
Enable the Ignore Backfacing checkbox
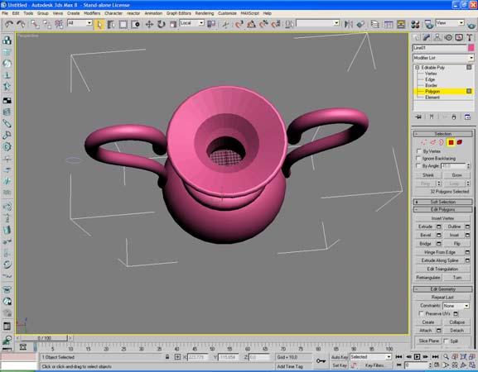pyautogui.click(x=418, y=159)
